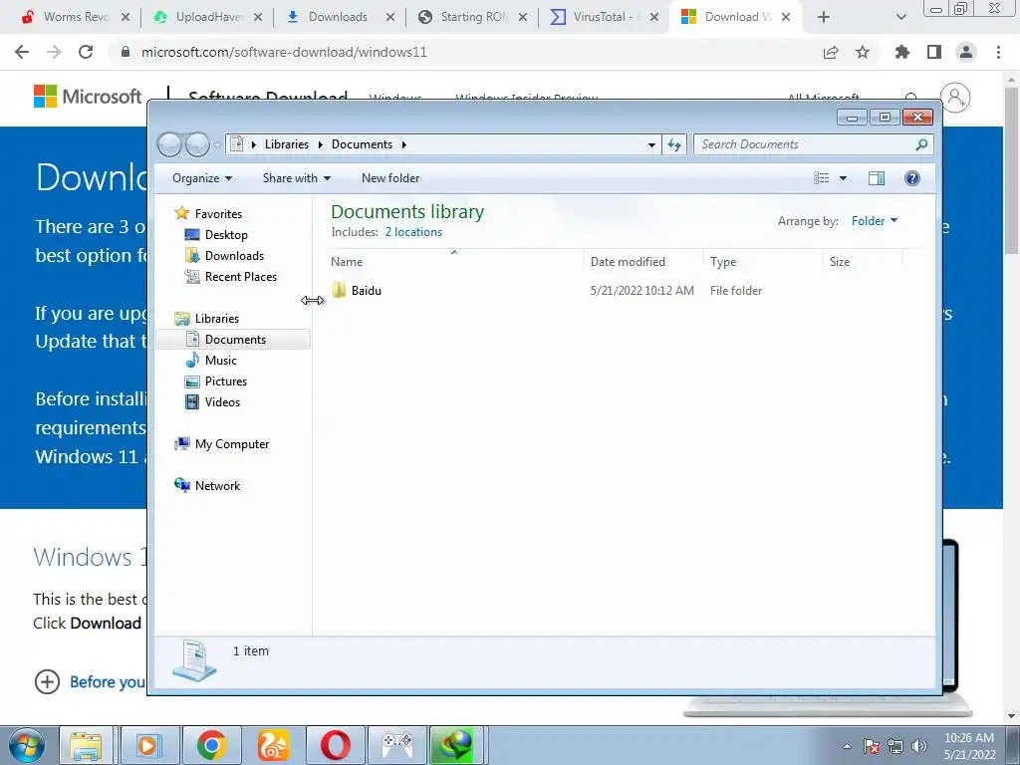
Task: Select the Baidu folder
Action: click(x=357, y=291)
